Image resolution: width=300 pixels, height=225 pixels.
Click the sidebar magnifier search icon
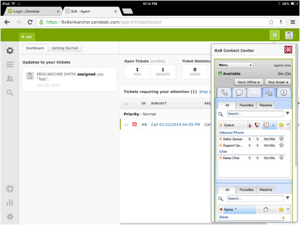click(x=10, y=93)
